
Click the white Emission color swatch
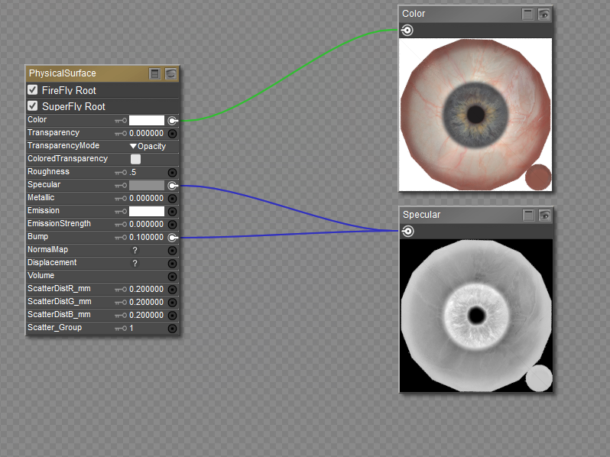click(147, 211)
